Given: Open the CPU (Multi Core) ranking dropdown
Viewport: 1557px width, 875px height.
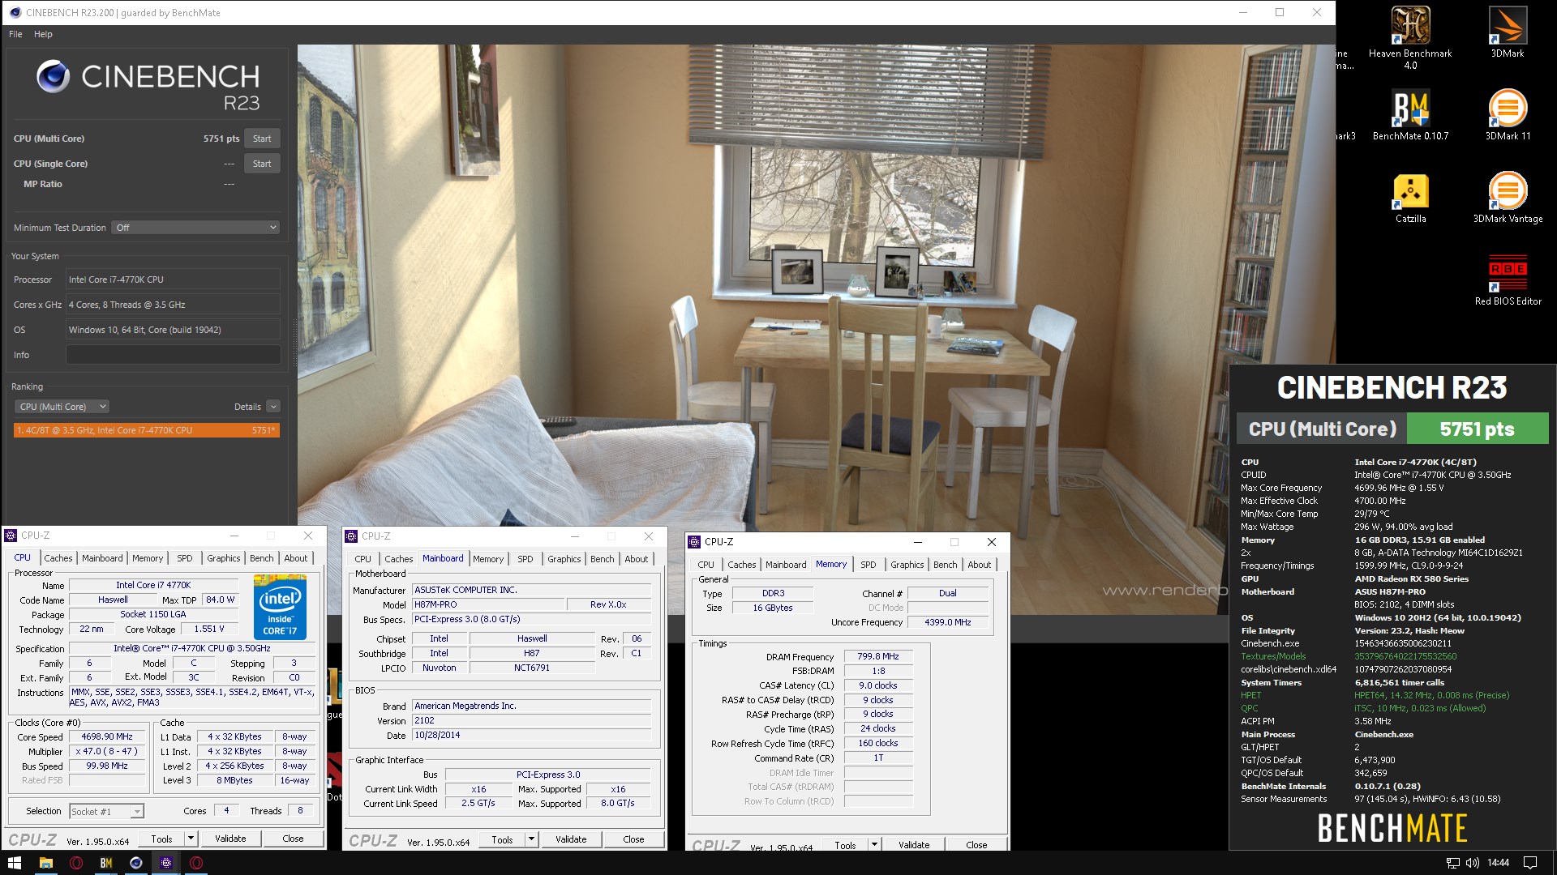Looking at the screenshot, I should pos(62,407).
